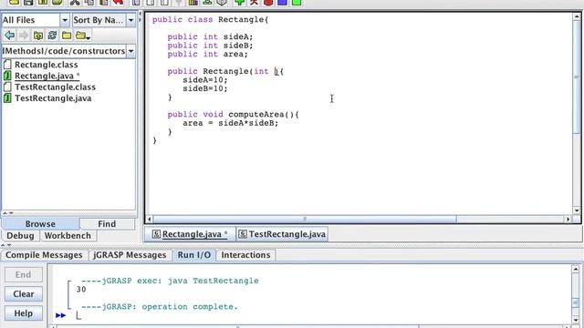
Task: Click the collapse arrows beside the editor
Action: pos(141,17)
